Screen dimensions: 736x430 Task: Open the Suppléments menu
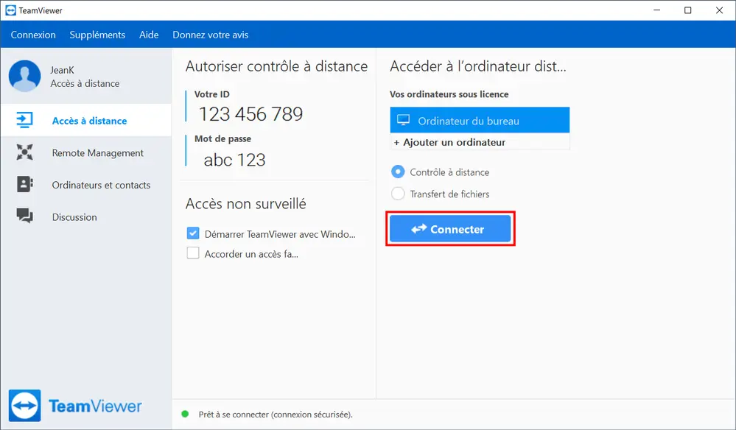[97, 35]
